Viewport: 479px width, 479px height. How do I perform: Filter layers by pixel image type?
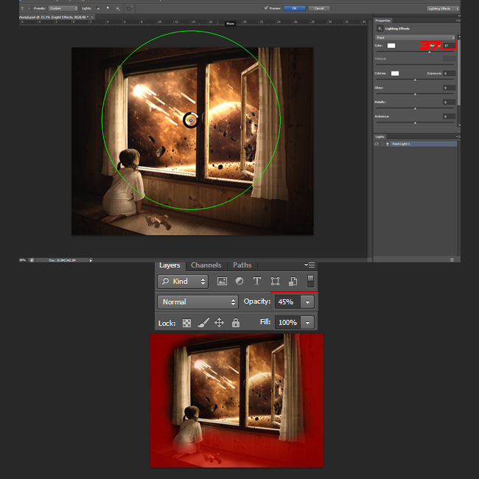222,282
